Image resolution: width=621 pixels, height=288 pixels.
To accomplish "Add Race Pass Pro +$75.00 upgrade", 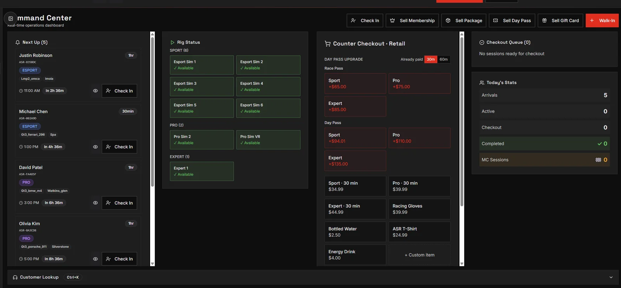I will pyautogui.click(x=420, y=83).
